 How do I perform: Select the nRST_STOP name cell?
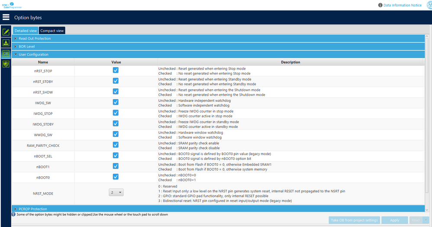pos(43,71)
